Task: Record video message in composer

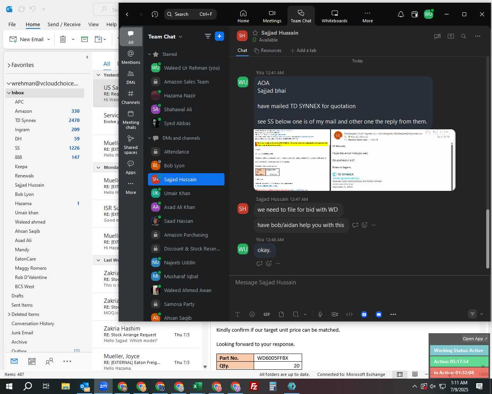Action: (335, 314)
